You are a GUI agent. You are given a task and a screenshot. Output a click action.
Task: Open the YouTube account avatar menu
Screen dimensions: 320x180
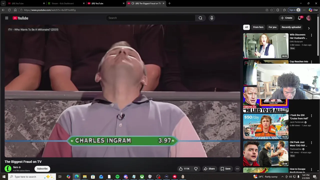pos(309,18)
